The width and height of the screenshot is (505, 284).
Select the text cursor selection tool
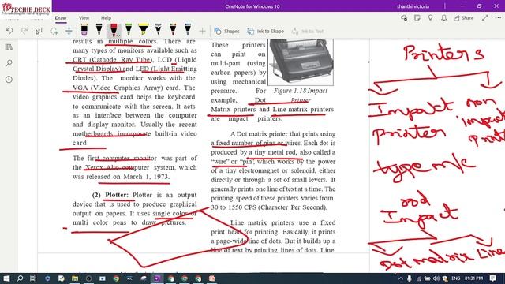point(39,31)
